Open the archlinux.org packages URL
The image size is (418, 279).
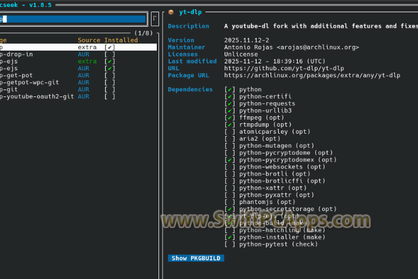pyautogui.click(x=312, y=76)
